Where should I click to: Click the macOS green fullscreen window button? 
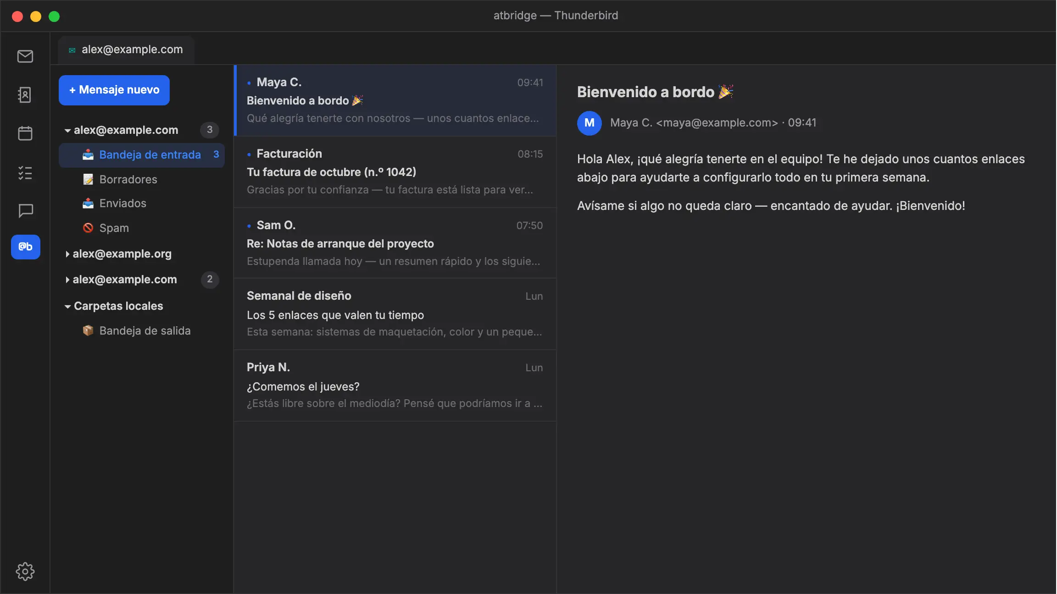click(x=54, y=16)
